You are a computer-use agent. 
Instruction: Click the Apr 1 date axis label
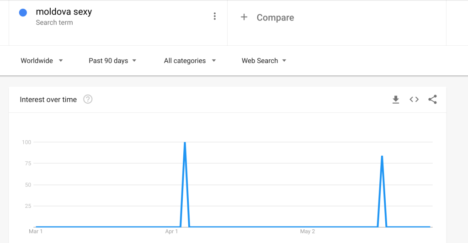coord(172,232)
